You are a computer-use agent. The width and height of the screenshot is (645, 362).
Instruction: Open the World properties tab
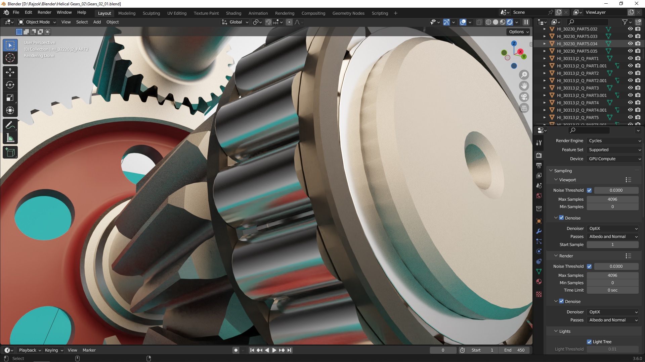[x=539, y=196]
